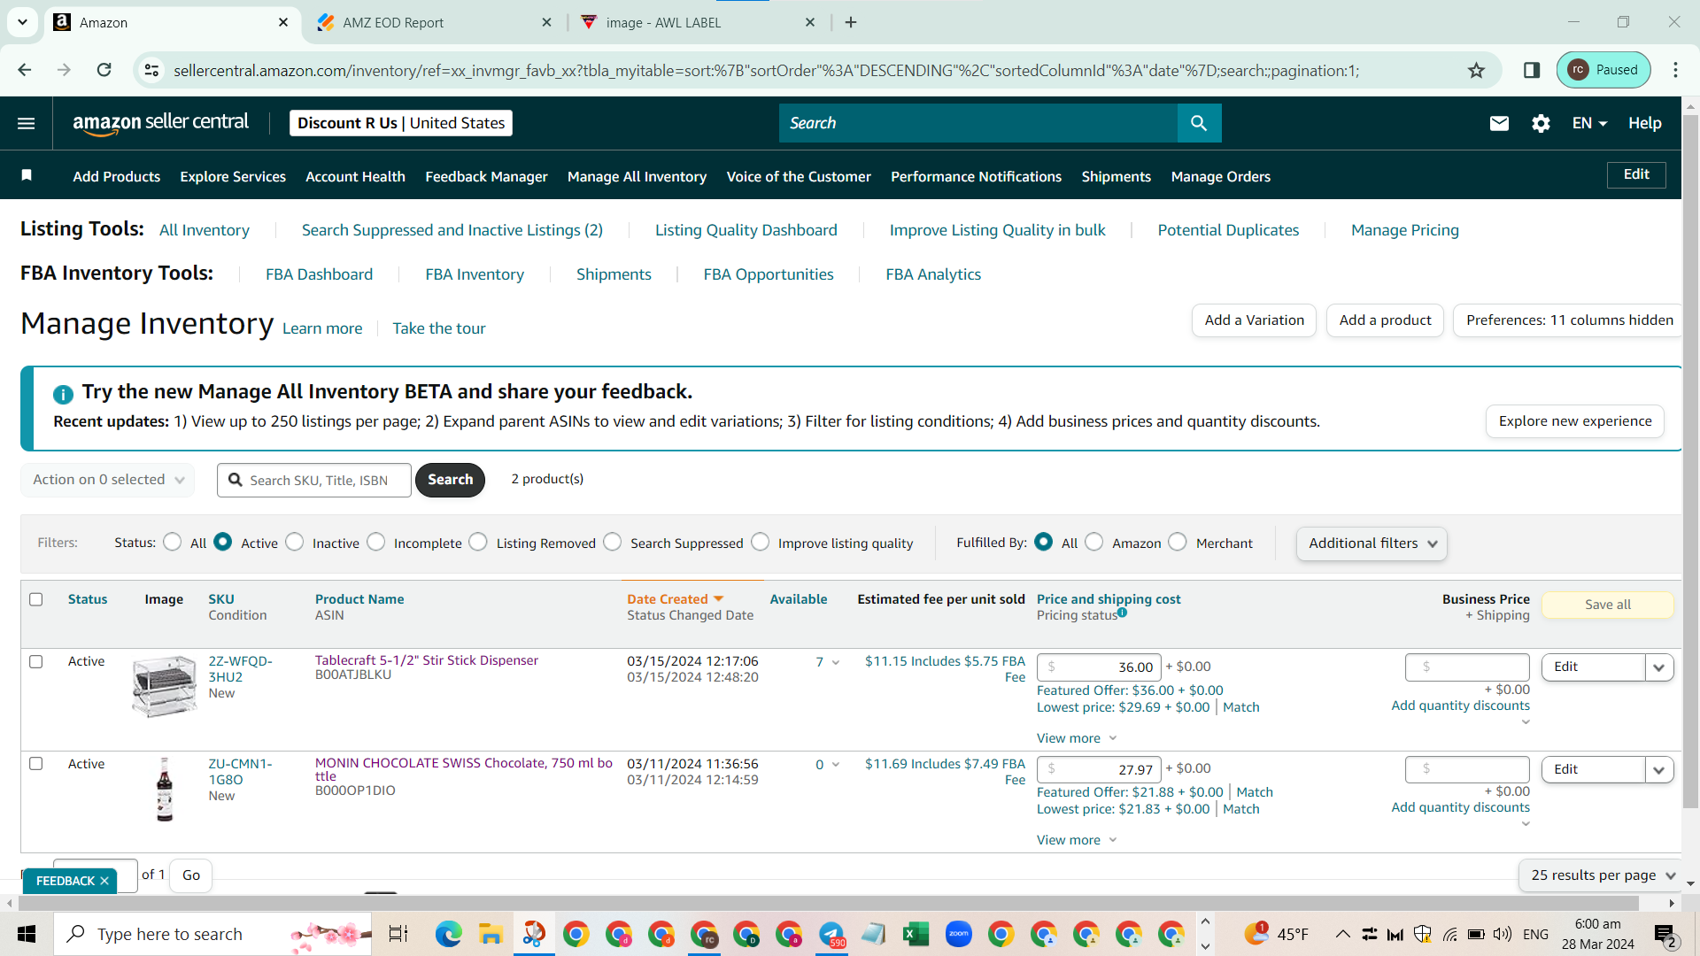Select the checkbox for SKU 2Z-WFQD-3HU2
Screen dimensions: 1700x956
36,661
